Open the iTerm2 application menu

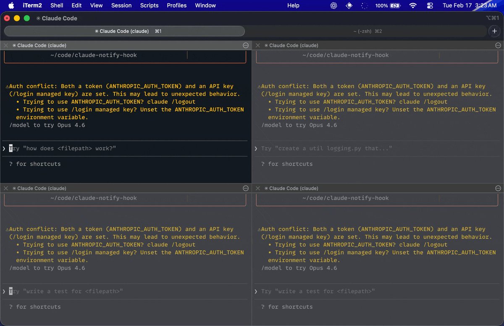click(x=32, y=5)
